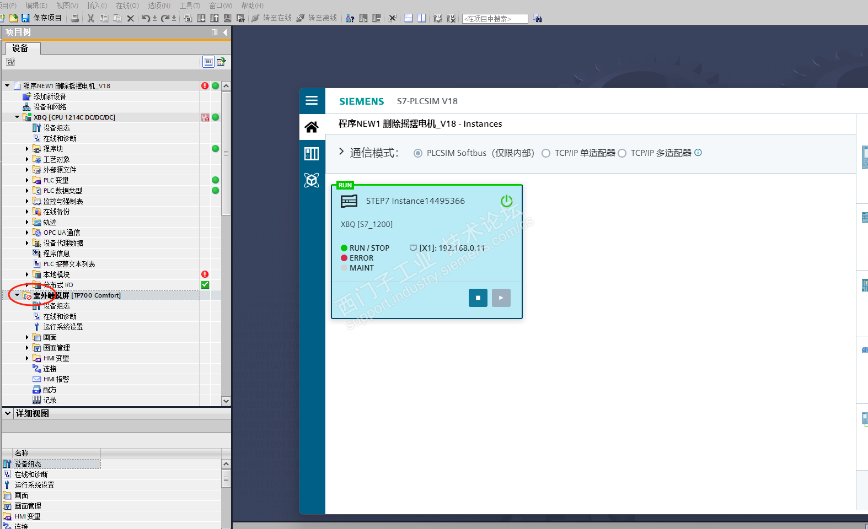Screen dimensions: 868x529
Task: Expand the HMI 变量 folder
Action: (27, 358)
